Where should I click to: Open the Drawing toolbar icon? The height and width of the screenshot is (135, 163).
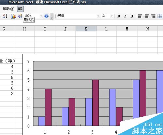[20, 16]
